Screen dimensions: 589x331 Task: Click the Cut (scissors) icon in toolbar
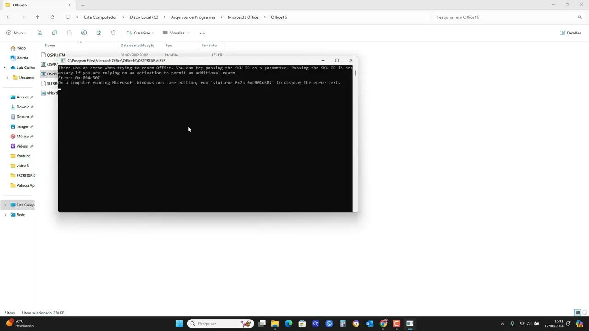click(x=40, y=33)
